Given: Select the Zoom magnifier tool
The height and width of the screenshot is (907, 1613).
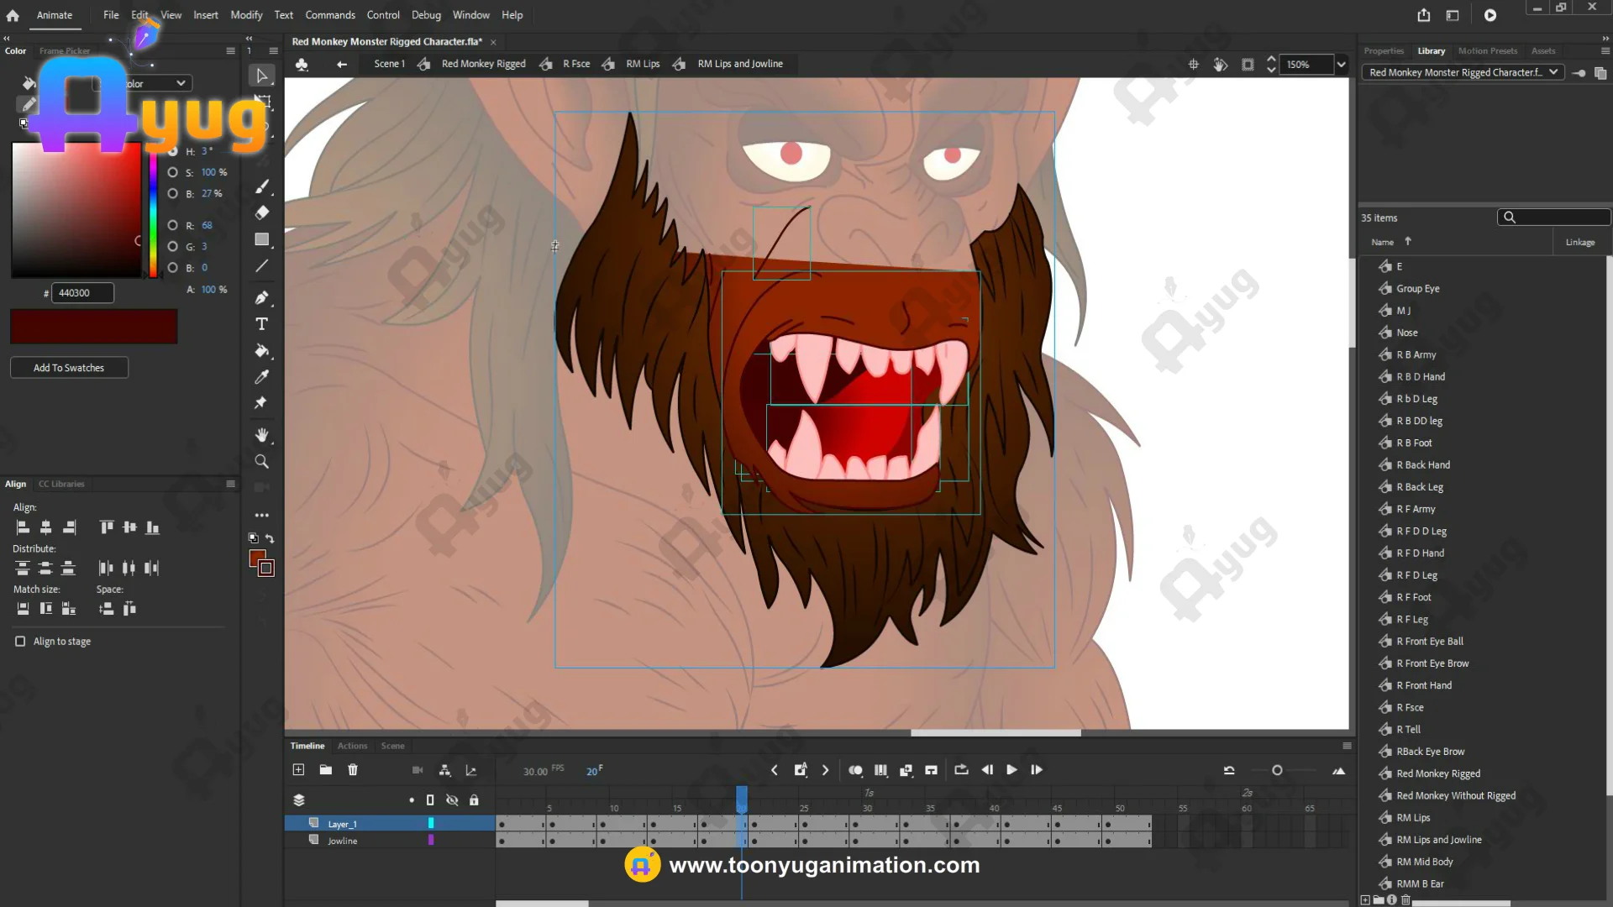Looking at the screenshot, I should 262,462.
